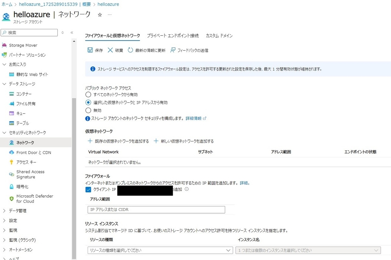This screenshot has height=260, width=391.
Task: Click the 静的な Web サイト icon
Action: 12,74
